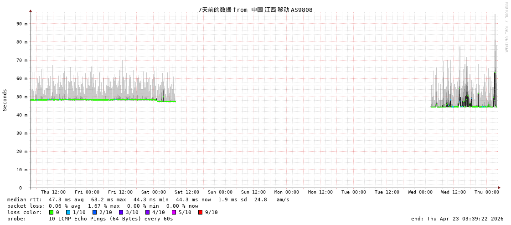511x225 pixels.
Task: Click the end timestamp Thu Apr 23
Action: pos(457,219)
